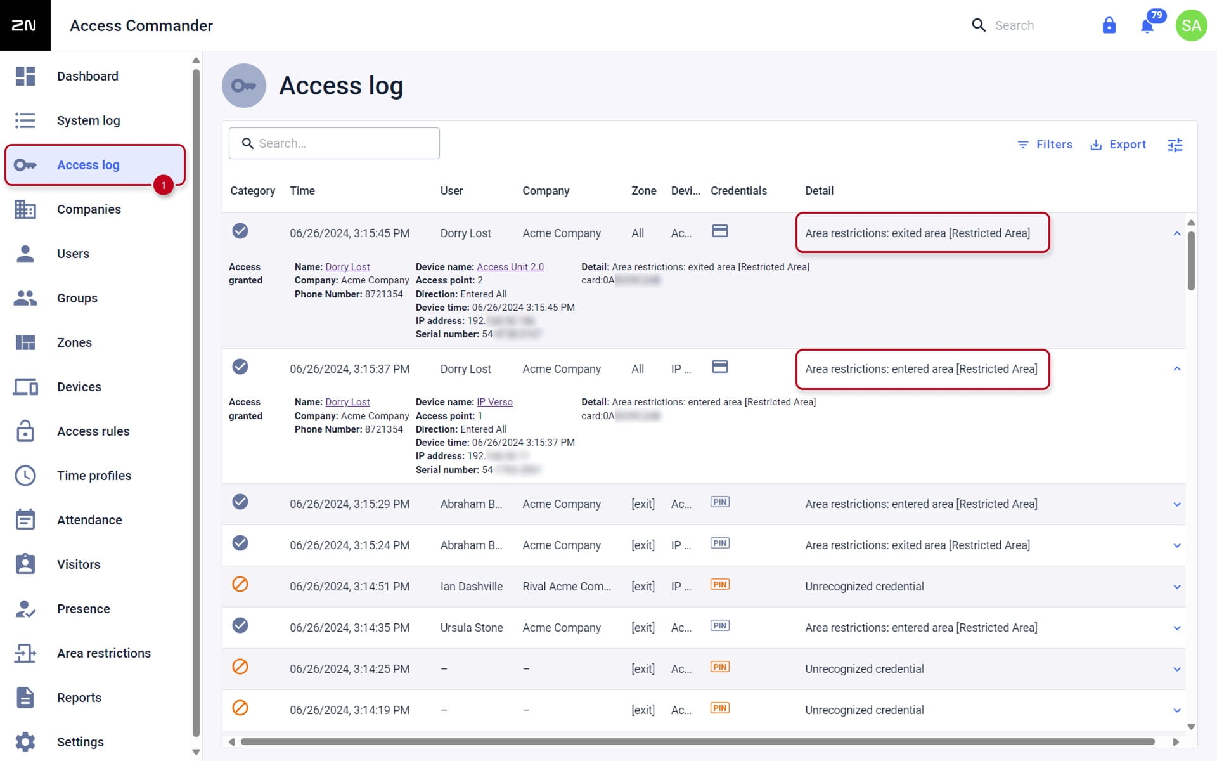Image resolution: width=1217 pixels, height=761 pixels.
Task: Expand the 3:15:24 PM Abraham row
Action: click(x=1177, y=546)
